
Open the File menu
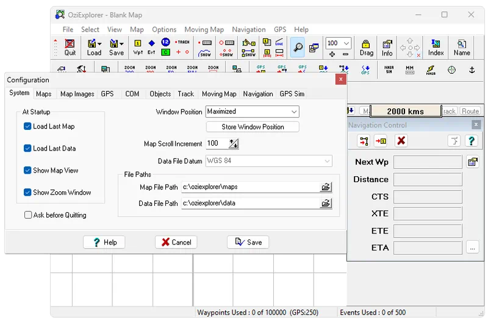click(x=68, y=29)
